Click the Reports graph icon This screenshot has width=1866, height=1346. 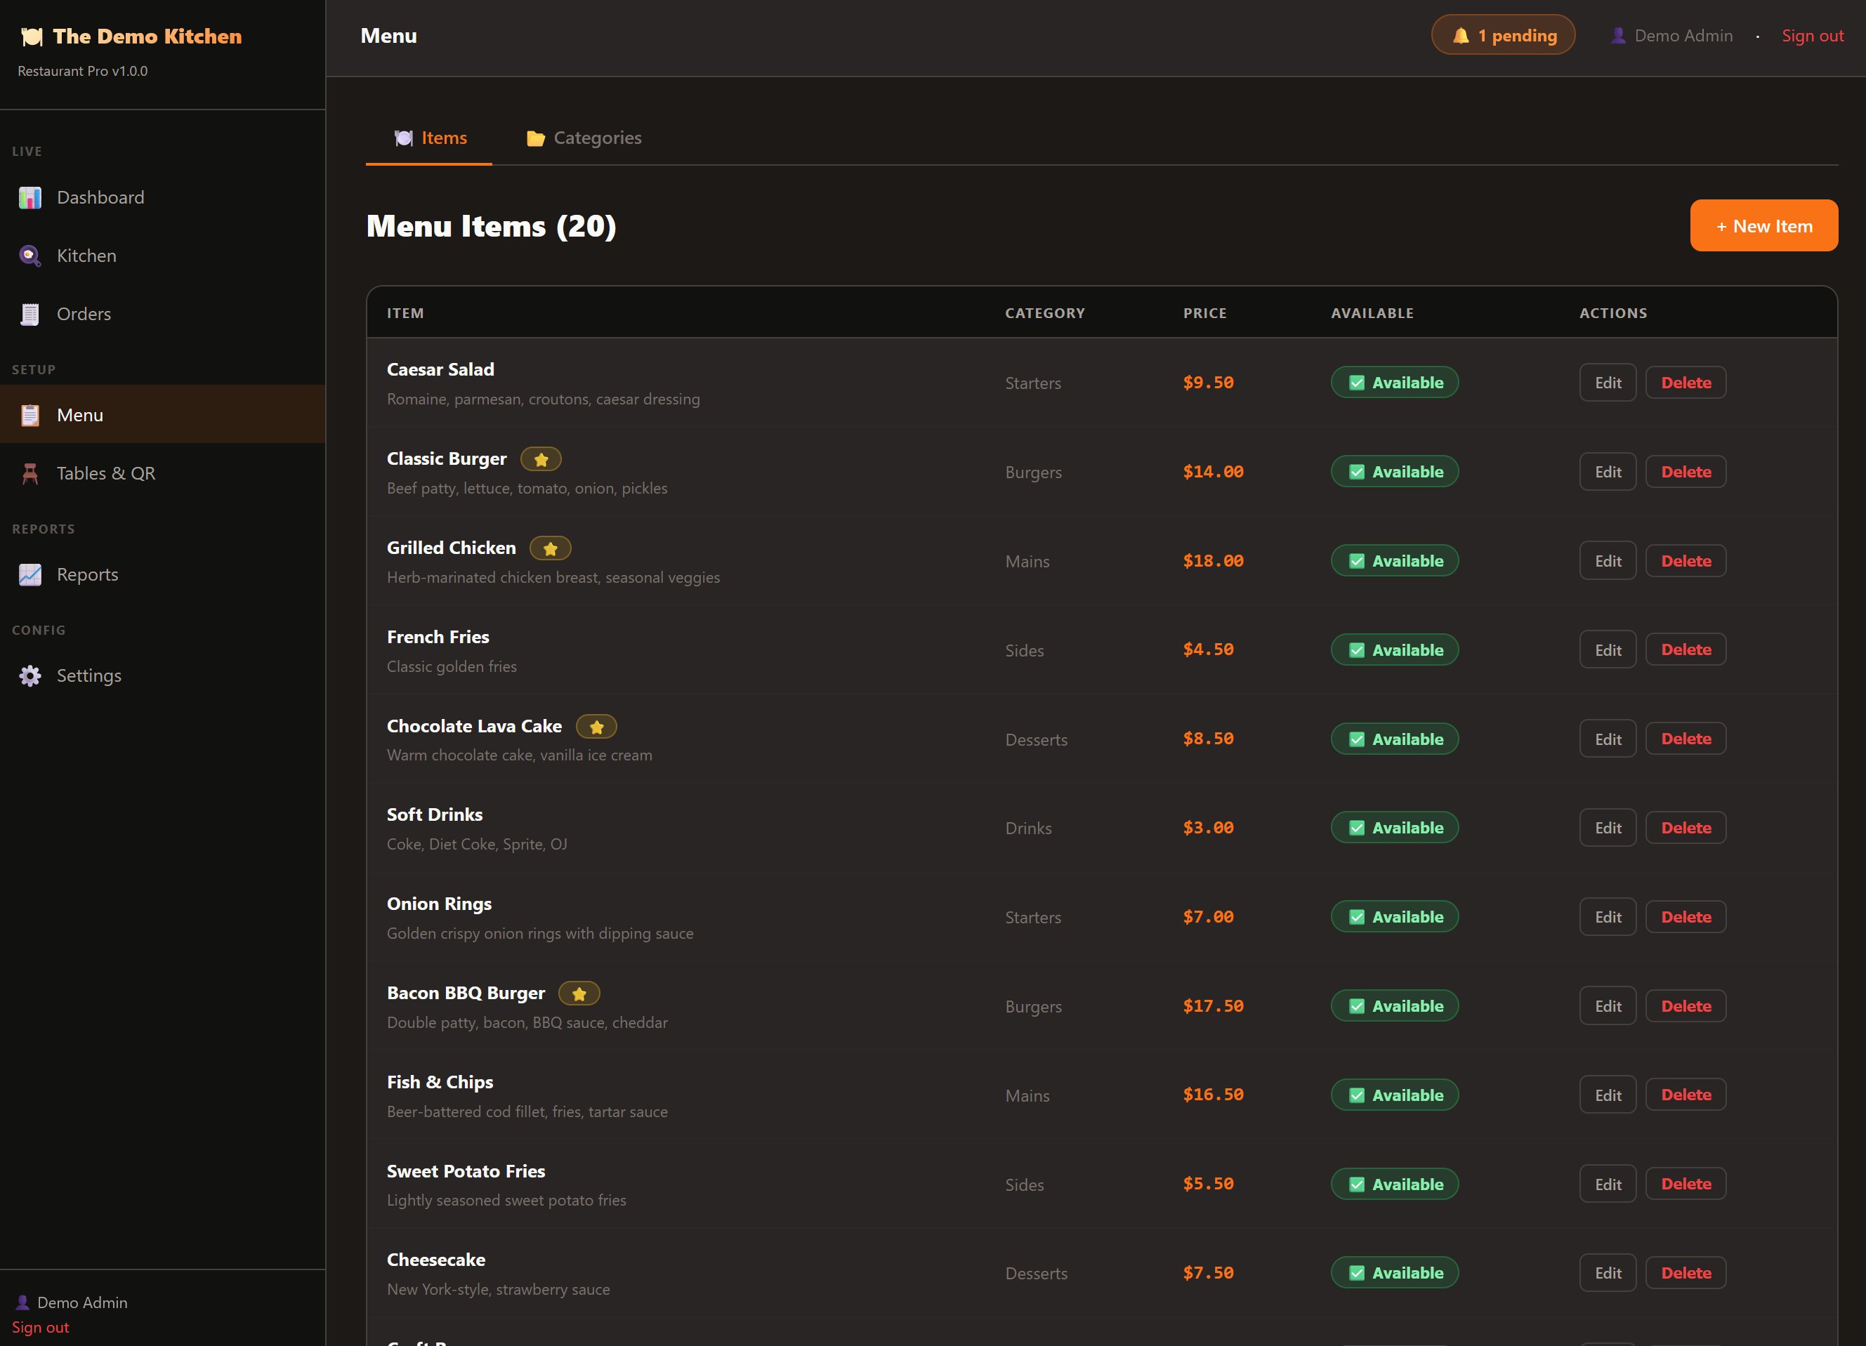tap(30, 575)
